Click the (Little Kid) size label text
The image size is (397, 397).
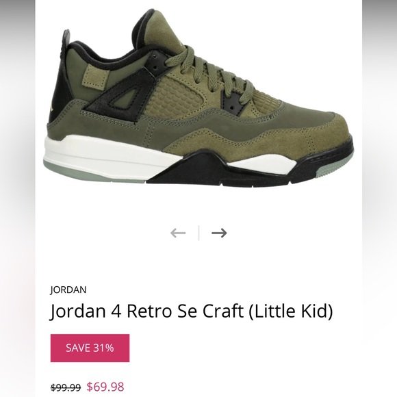pyautogui.click(x=291, y=311)
